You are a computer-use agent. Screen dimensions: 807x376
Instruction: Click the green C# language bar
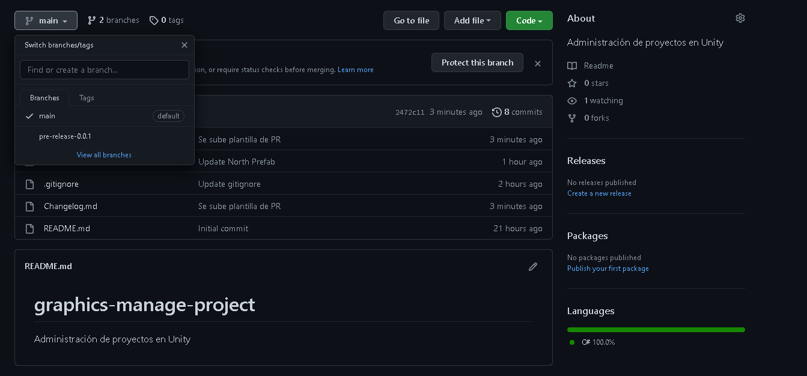tap(656, 330)
